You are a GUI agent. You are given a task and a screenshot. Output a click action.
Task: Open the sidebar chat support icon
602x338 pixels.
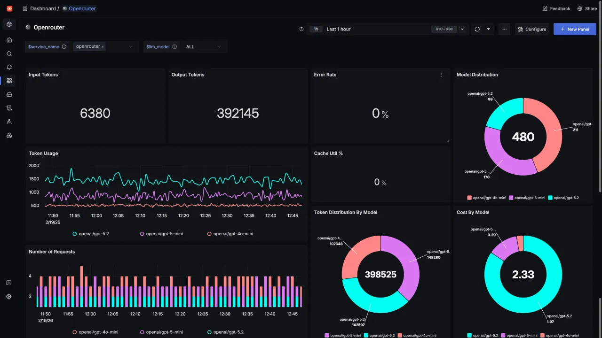tap(9, 283)
